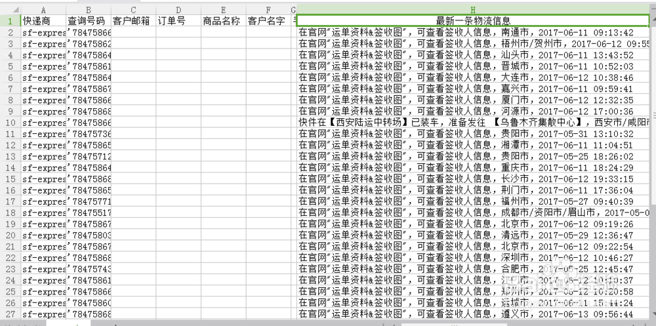This screenshot has width=656, height=326.
Task: Click the sf-express cell in row 24
Action: tap(44, 280)
